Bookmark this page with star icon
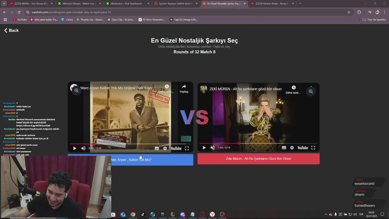 (x=349, y=12)
